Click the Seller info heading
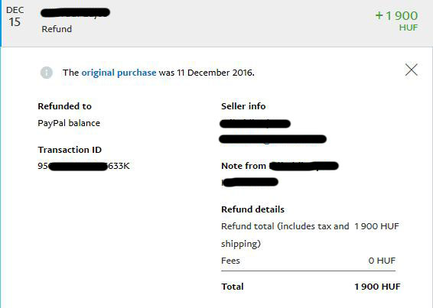This screenshot has height=308, width=433. pyautogui.click(x=243, y=106)
